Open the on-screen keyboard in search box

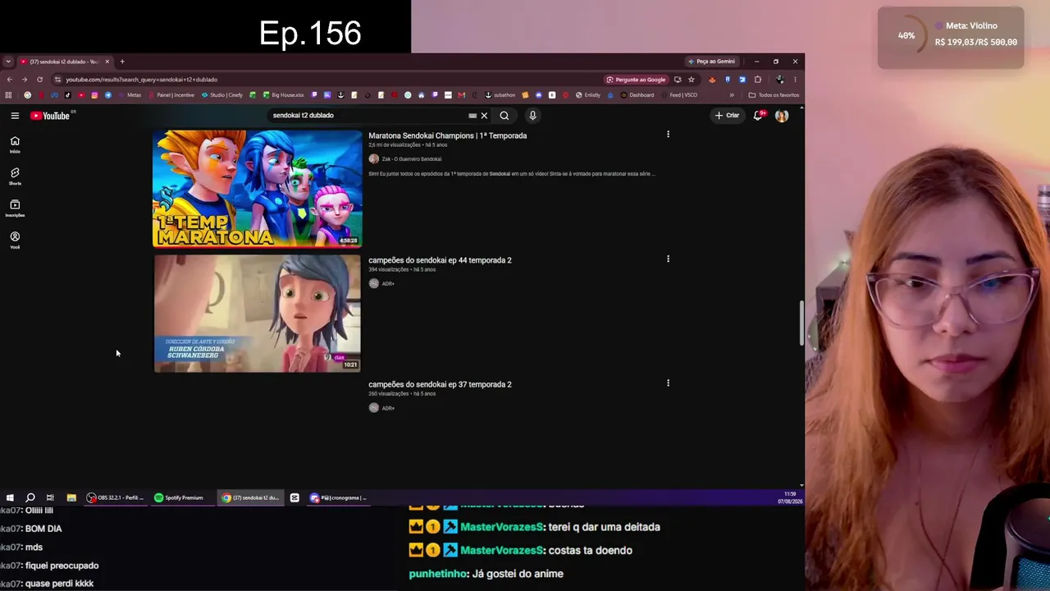click(x=472, y=116)
